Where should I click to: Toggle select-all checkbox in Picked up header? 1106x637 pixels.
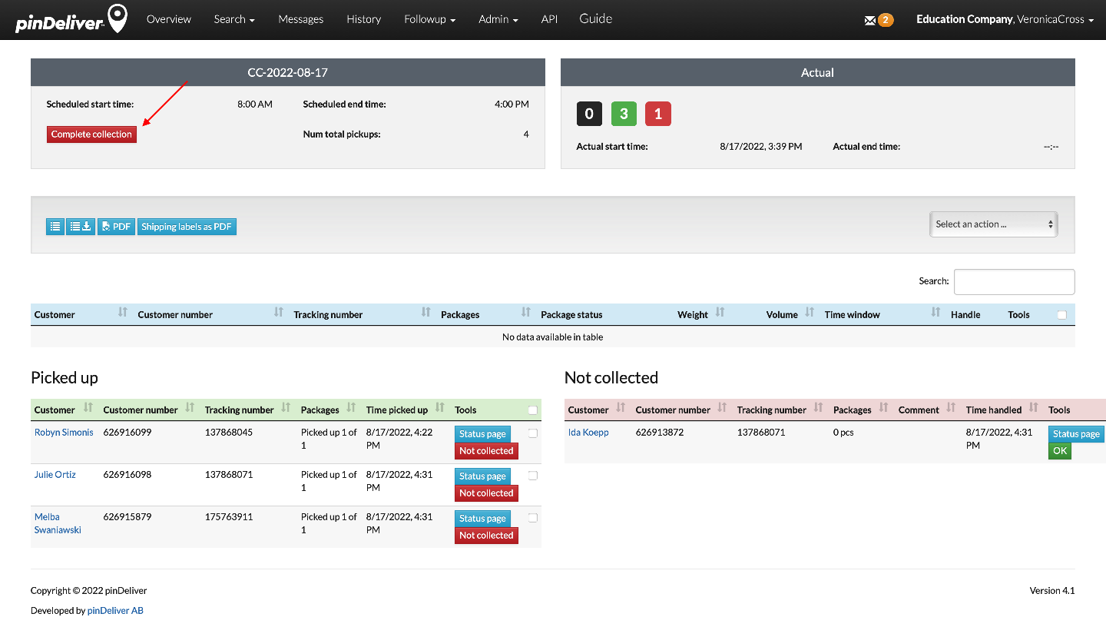[x=532, y=410]
